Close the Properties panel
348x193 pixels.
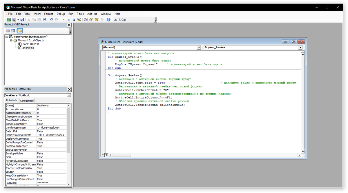(69, 89)
